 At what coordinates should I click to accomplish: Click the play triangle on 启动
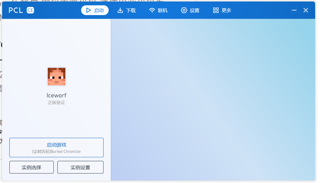pos(88,10)
